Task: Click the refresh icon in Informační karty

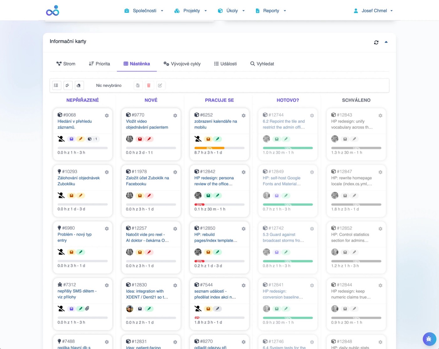Action: coord(376,42)
